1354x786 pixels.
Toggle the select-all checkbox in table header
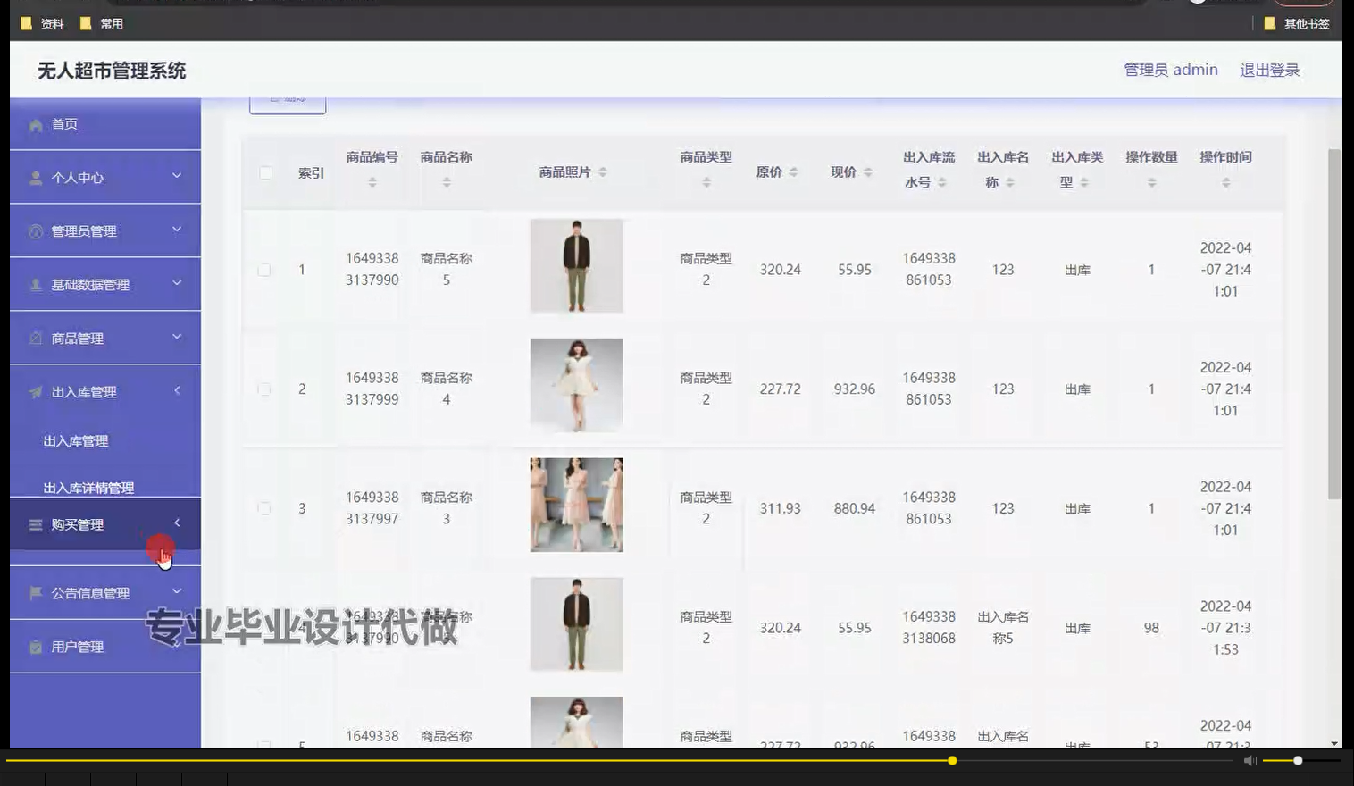click(264, 173)
